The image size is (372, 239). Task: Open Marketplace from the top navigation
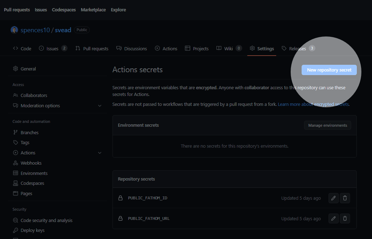93,10
